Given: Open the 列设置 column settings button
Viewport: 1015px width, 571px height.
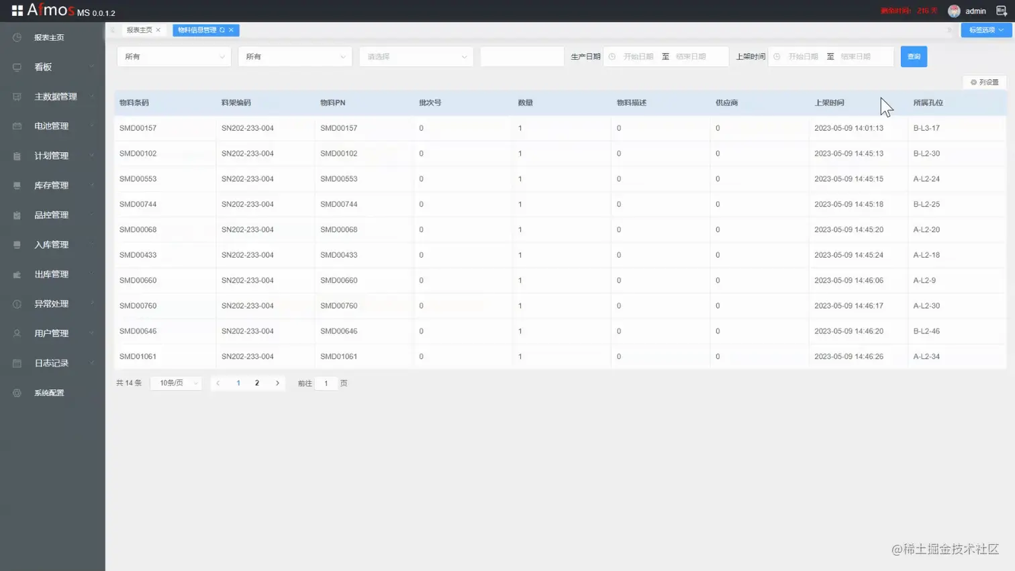Looking at the screenshot, I should point(984,82).
